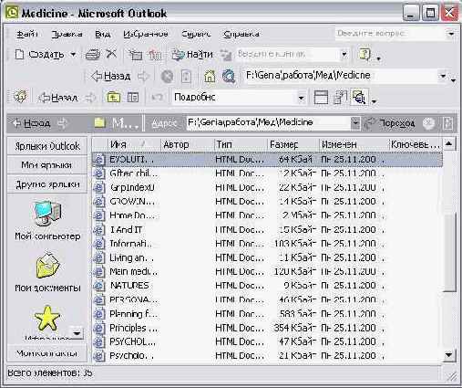
Task: Select the NATURES file
Action: pos(129,286)
